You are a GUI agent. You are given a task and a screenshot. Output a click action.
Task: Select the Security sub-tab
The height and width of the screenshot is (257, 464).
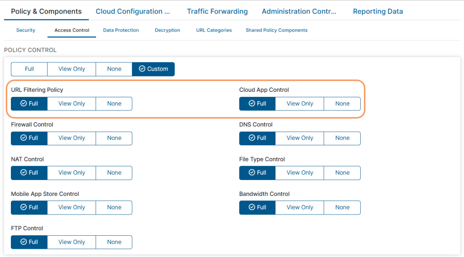tap(26, 30)
